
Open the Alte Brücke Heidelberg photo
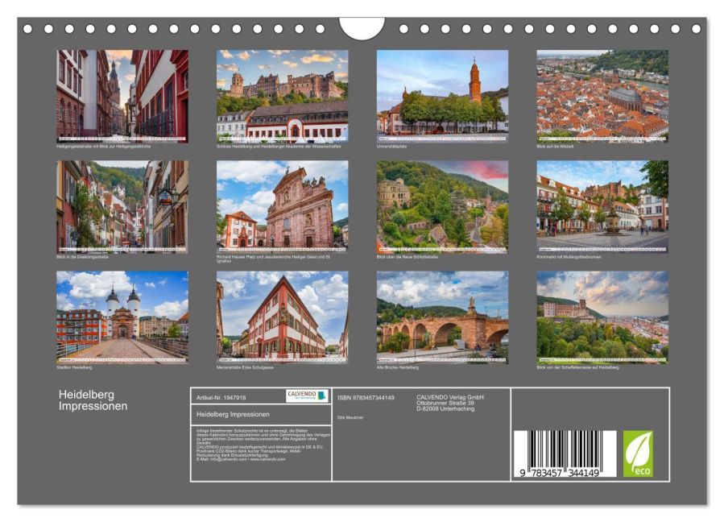click(442, 317)
